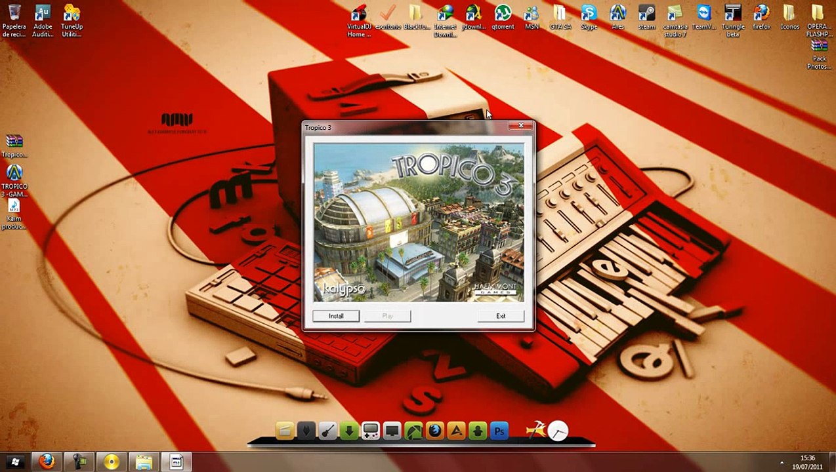Select the Skype desktop shortcut

click(x=589, y=18)
